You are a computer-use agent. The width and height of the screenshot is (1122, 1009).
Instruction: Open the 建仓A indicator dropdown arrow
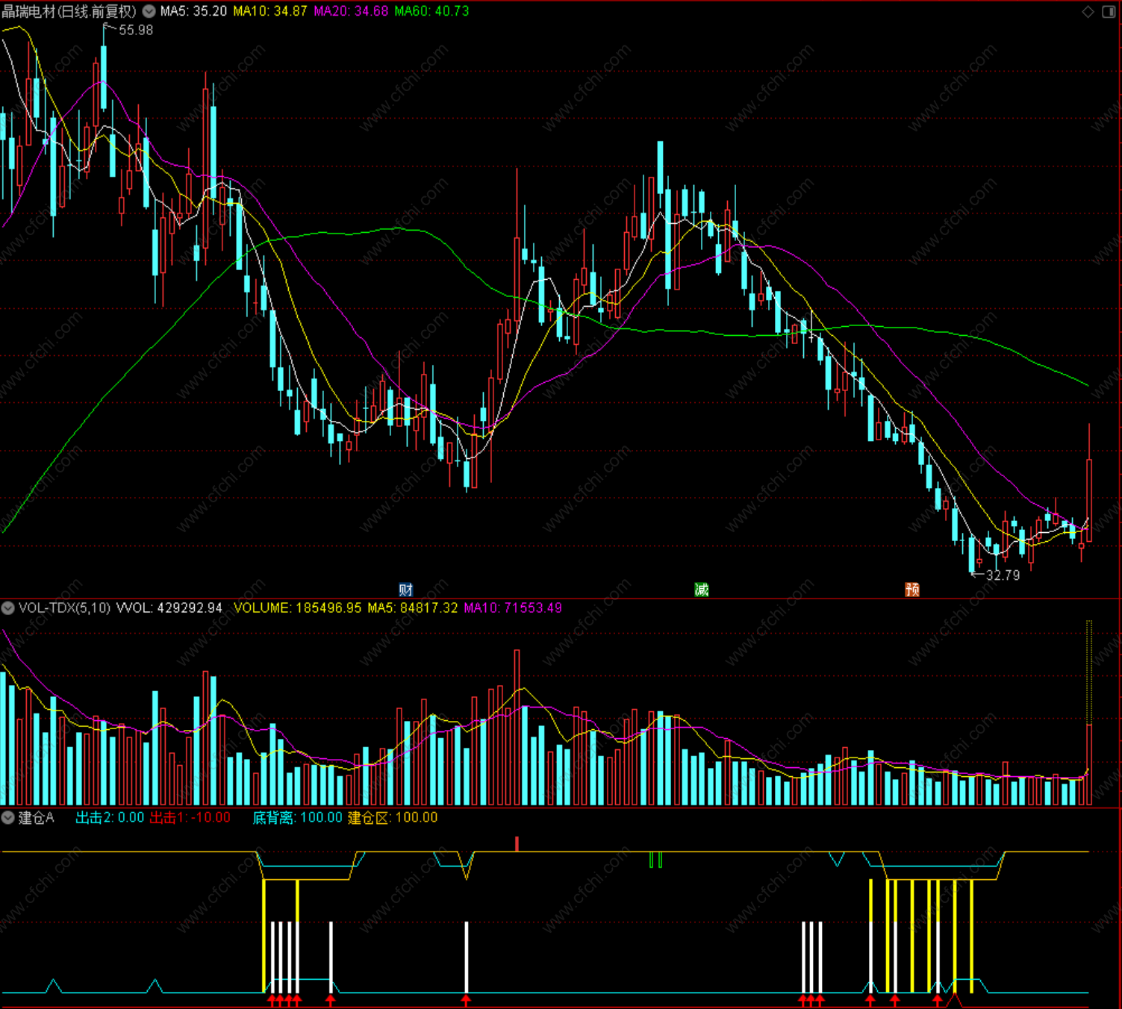[x=8, y=818]
